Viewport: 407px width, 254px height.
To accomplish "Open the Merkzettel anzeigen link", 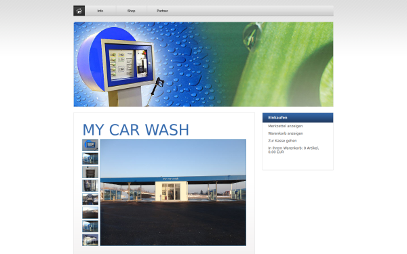I will point(286,126).
